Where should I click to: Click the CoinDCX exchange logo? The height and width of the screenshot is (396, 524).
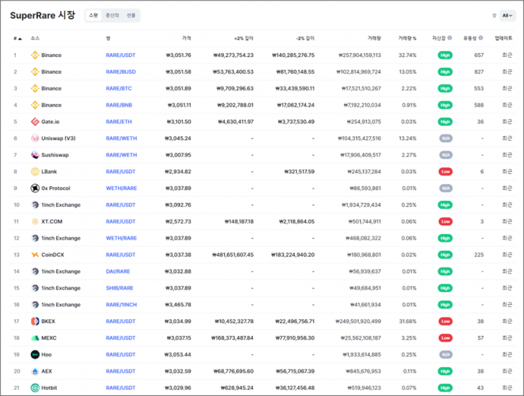[x=35, y=255]
